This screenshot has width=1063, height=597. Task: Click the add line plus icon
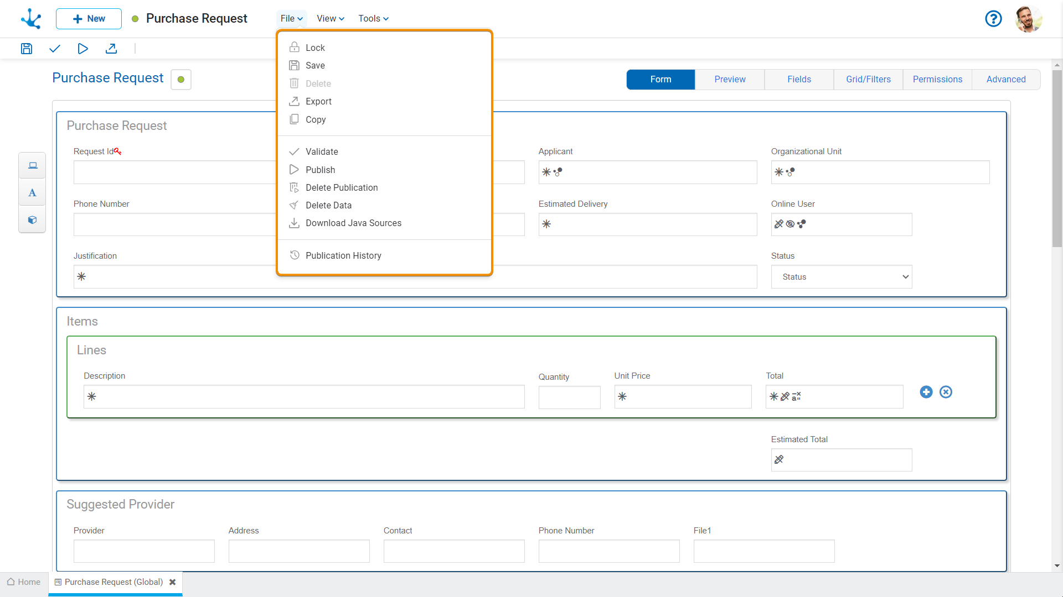[x=926, y=392]
